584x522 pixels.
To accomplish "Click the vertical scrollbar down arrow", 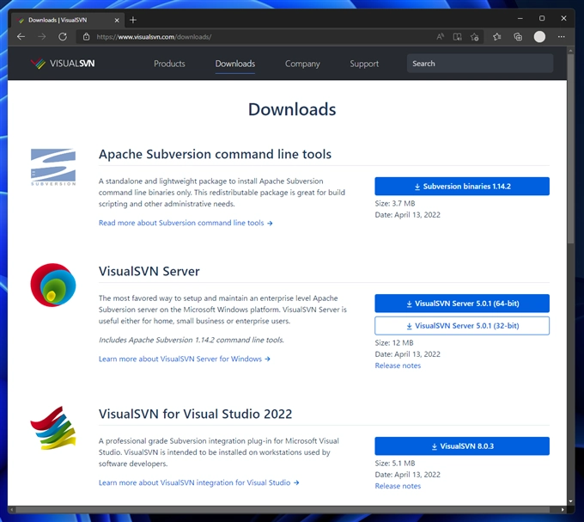I will [570, 501].
